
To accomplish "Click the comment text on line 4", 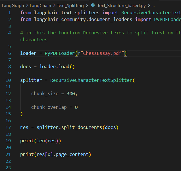I will (x=101, y=33).
